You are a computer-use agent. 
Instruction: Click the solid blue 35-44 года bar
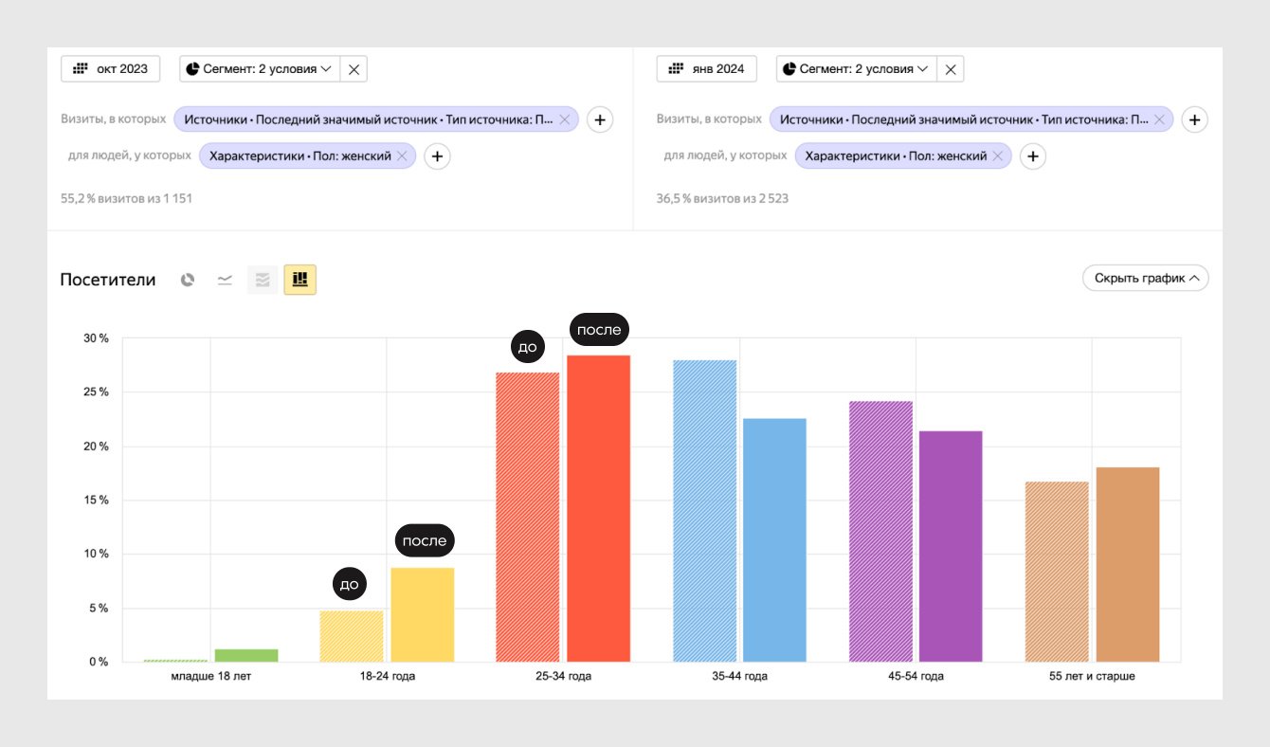[774, 540]
